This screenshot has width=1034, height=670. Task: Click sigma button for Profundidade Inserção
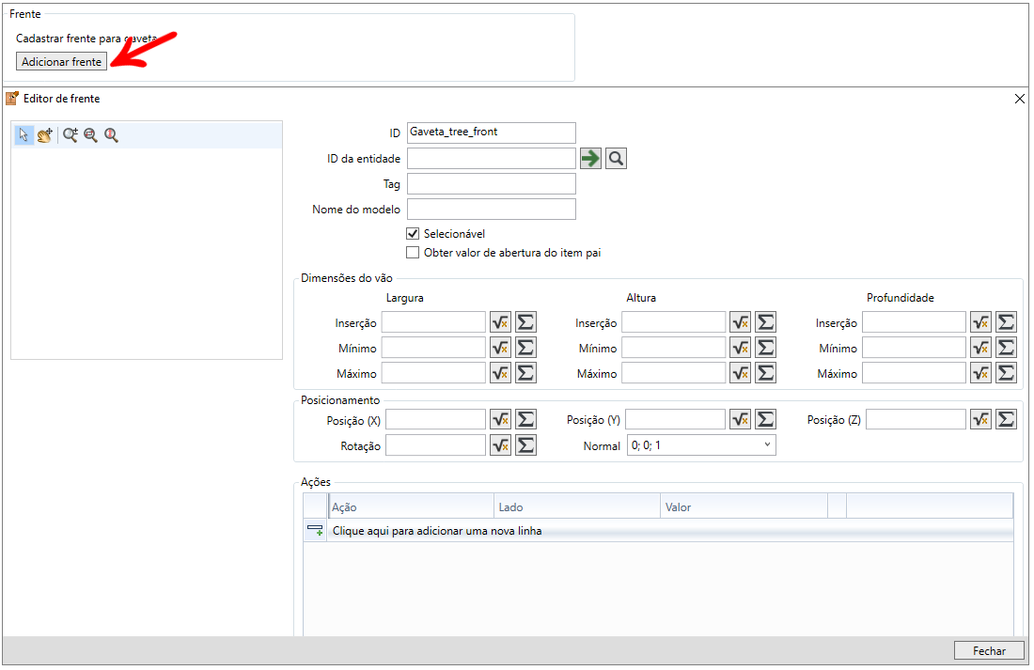(x=1007, y=321)
